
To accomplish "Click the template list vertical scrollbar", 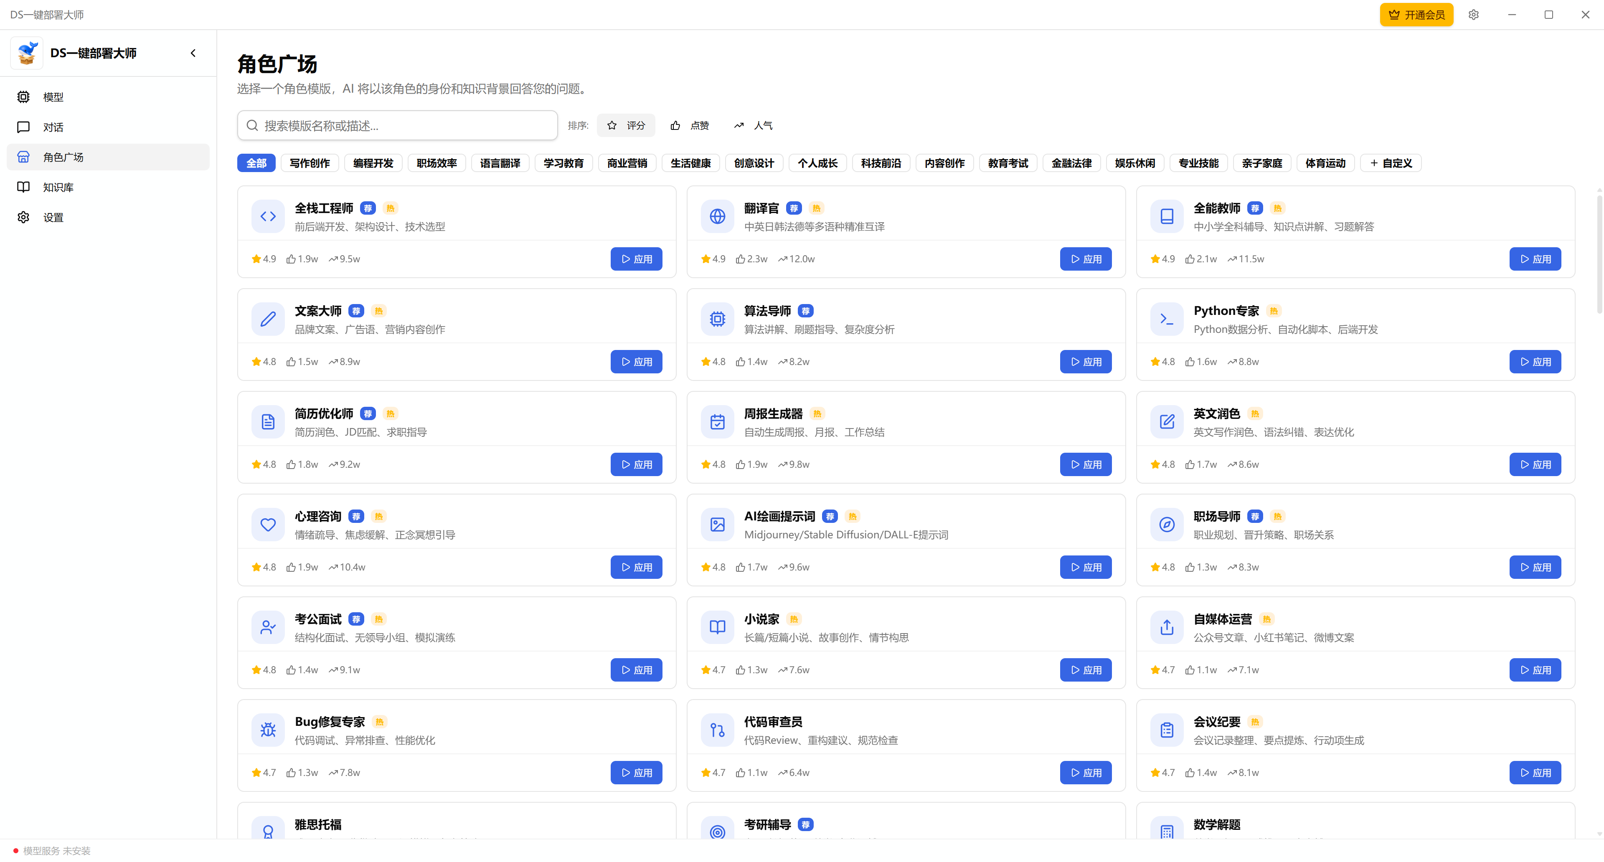I will [x=1599, y=255].
